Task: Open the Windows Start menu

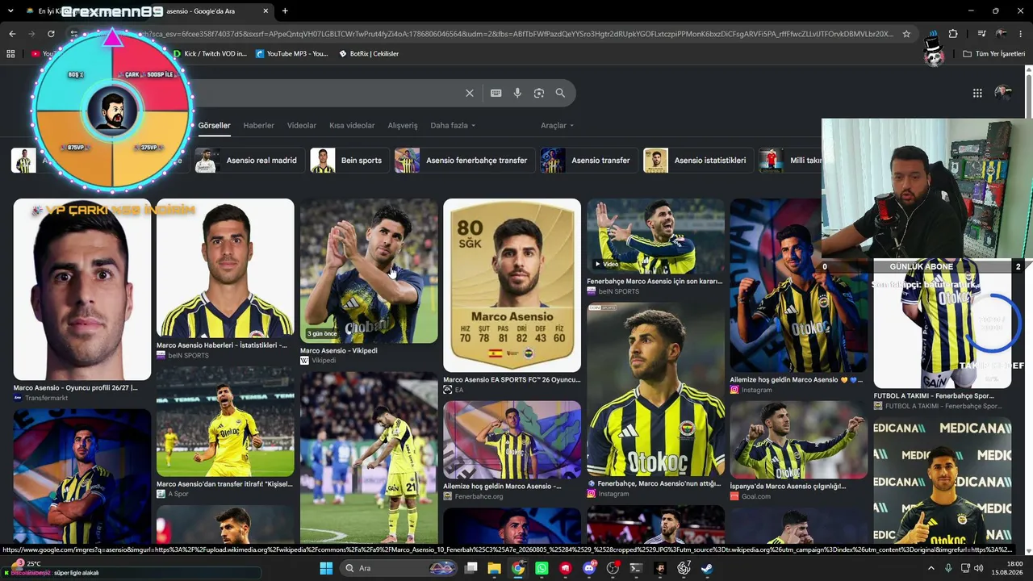Action: click(x=326, y=568)
